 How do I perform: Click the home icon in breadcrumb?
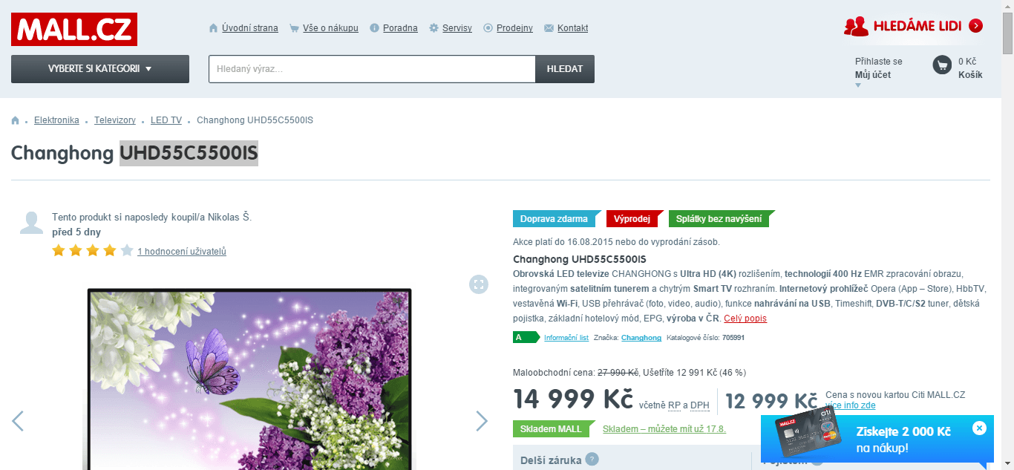[x=15, y=120]
